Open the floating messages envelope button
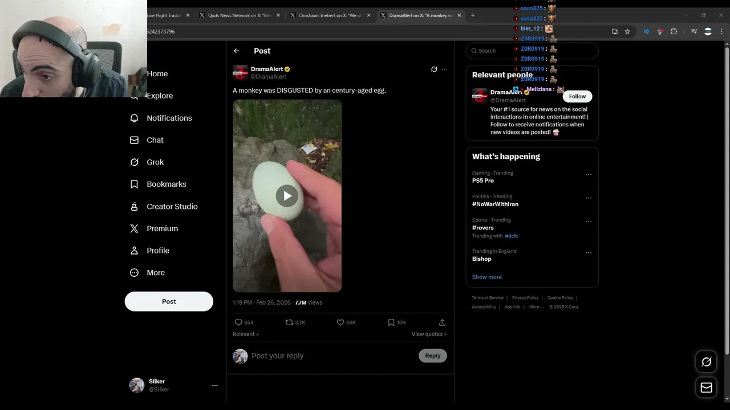The height and width of the screenshot is (410, 730). pos(706,388)
